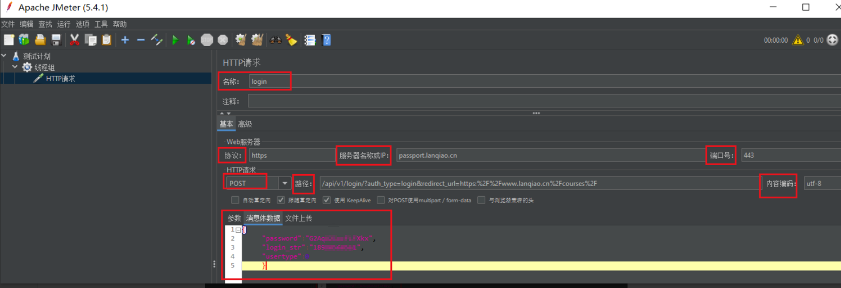Switch to the 参数 tab
This screenshot has height=288, width=841.
pos(234,218)
